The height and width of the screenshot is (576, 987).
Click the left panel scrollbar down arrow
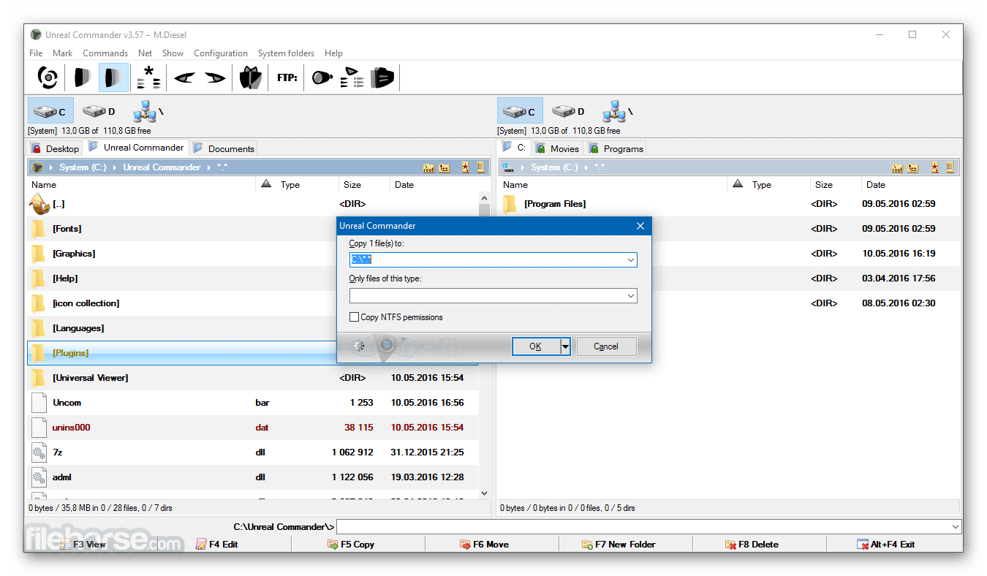pos(484,493)
